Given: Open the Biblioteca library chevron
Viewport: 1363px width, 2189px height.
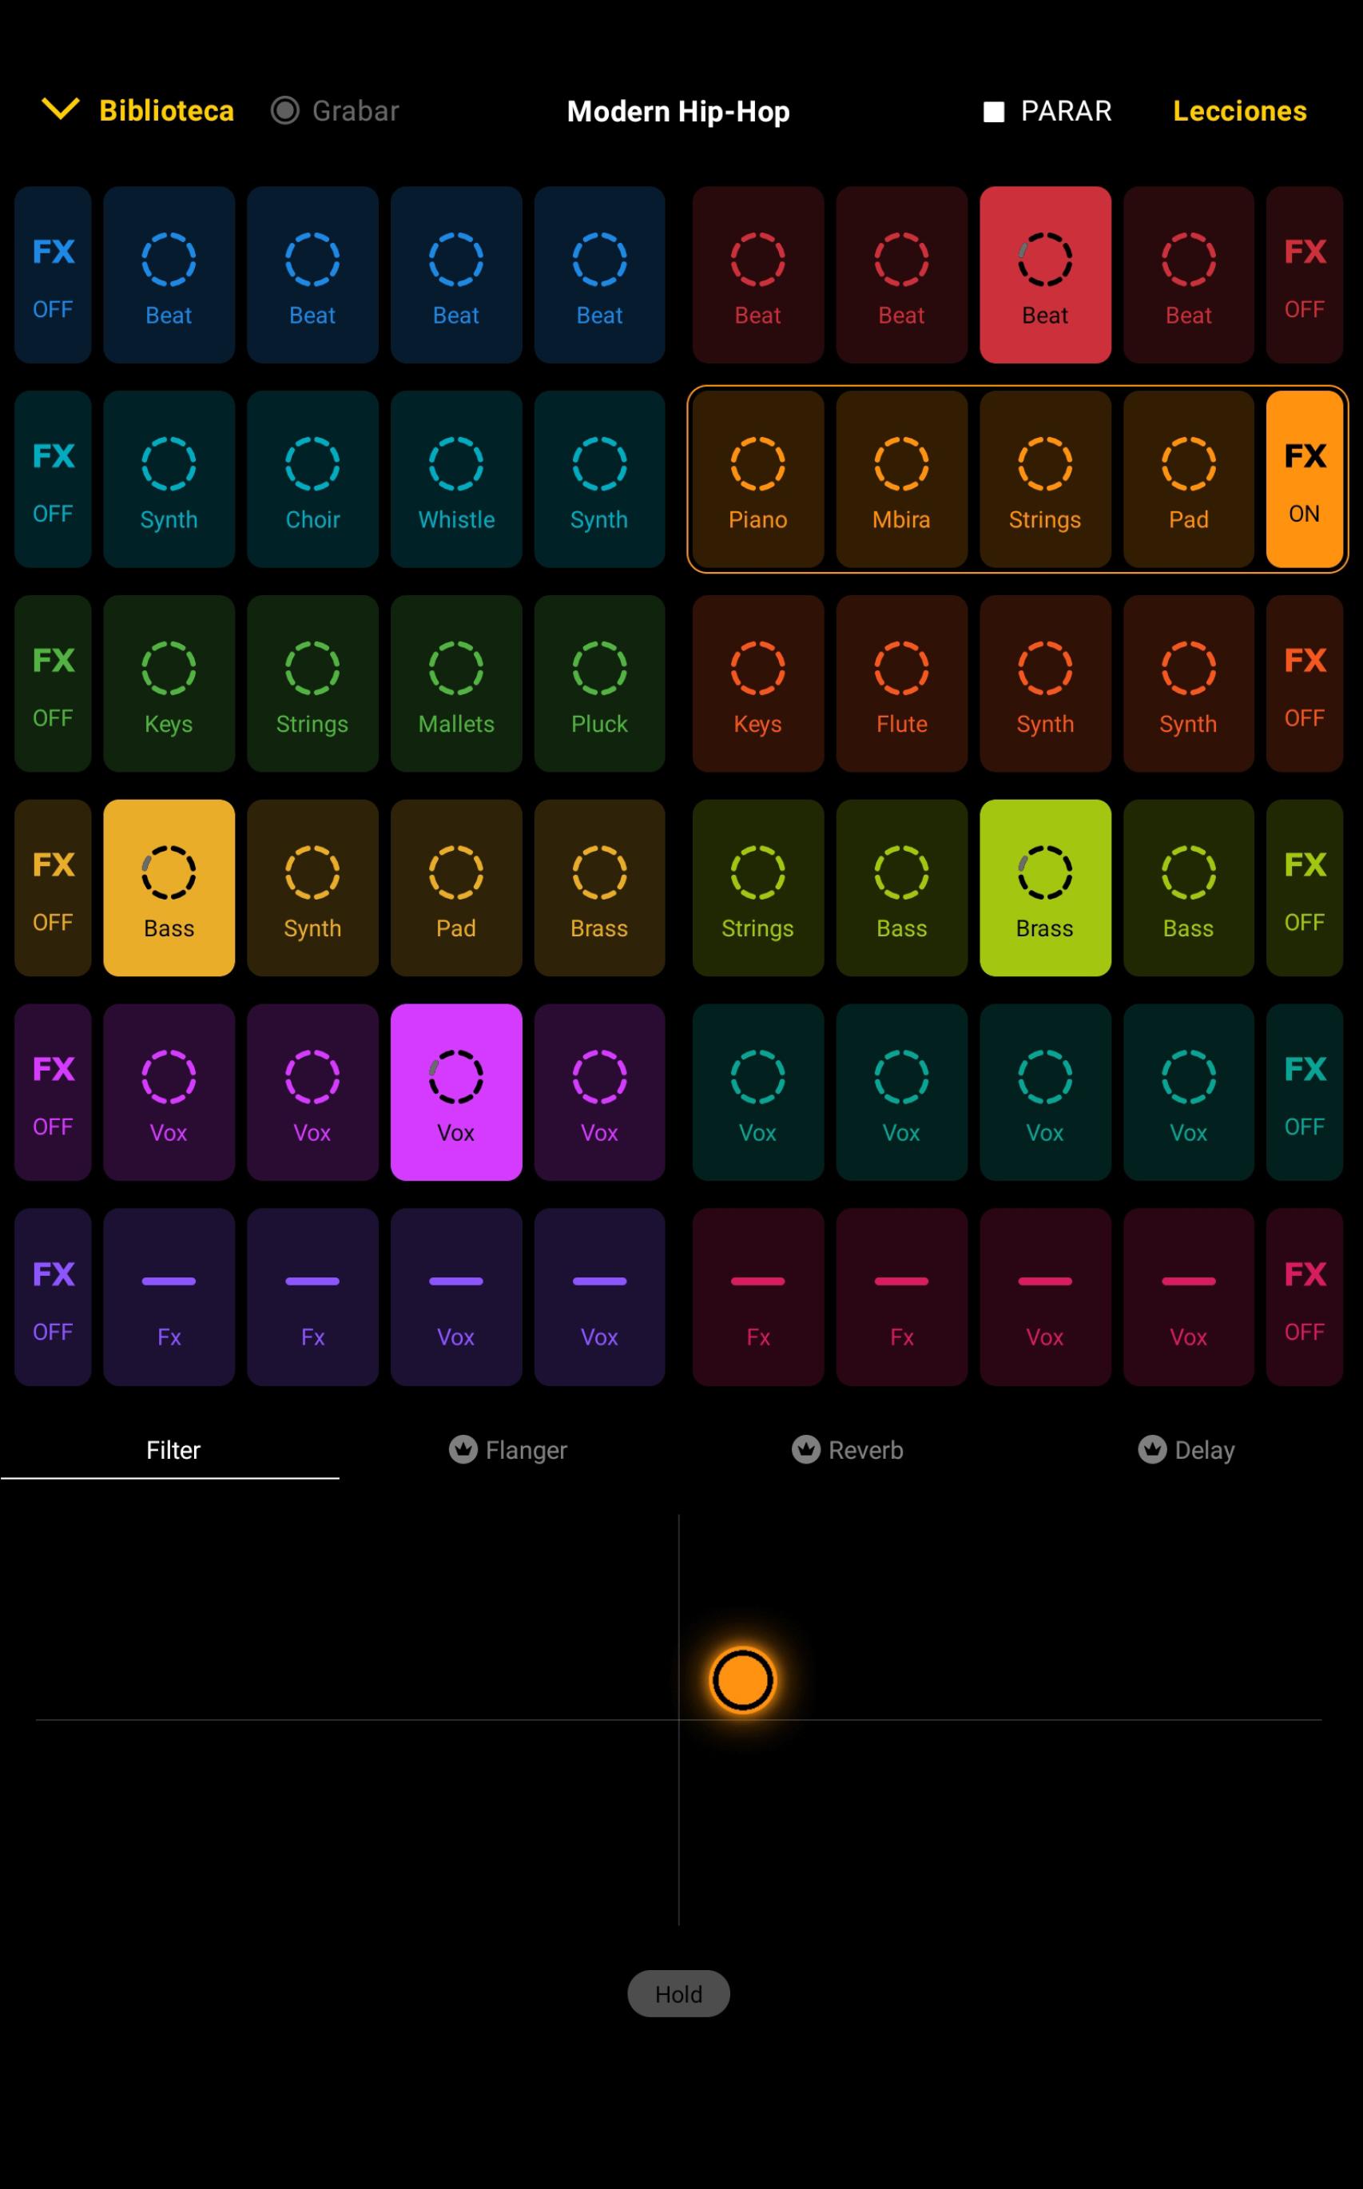Looking at the screenshot, I should pyautogui.click(x=61, y=109).
